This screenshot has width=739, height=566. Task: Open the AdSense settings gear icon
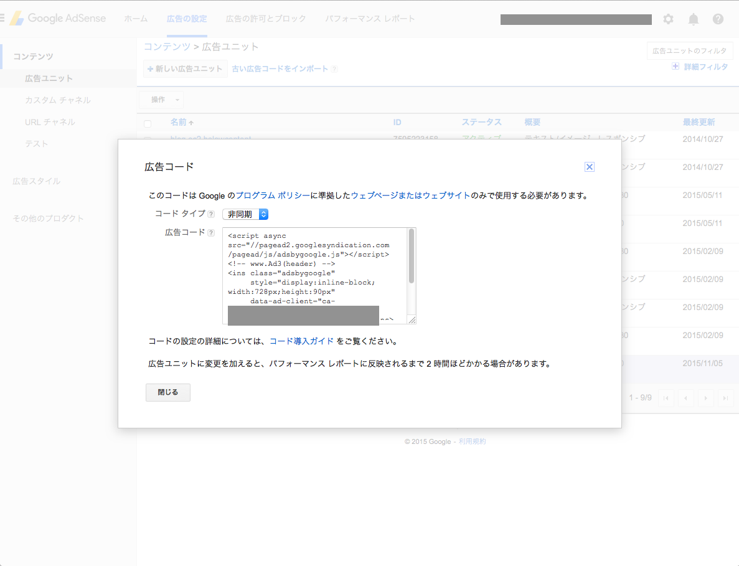(x=668, y=19)
